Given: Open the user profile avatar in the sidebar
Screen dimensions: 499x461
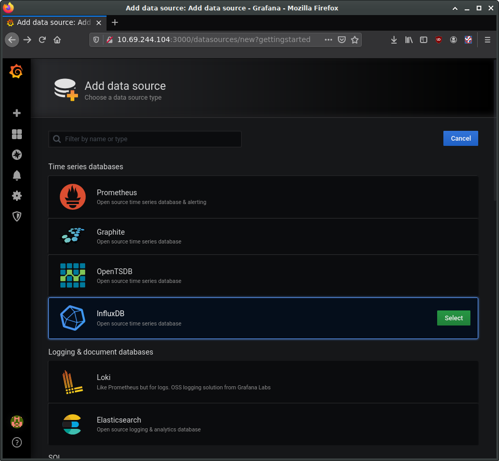Looking at the screenshot, I should [17, 422].
